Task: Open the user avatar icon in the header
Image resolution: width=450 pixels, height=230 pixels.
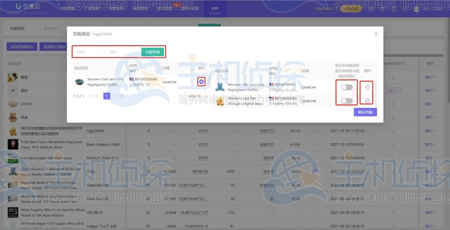Action: (416, 9)
